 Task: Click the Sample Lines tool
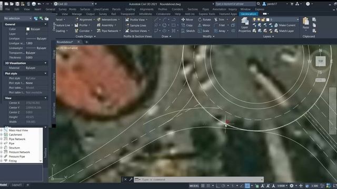click(x=136, y=25)
